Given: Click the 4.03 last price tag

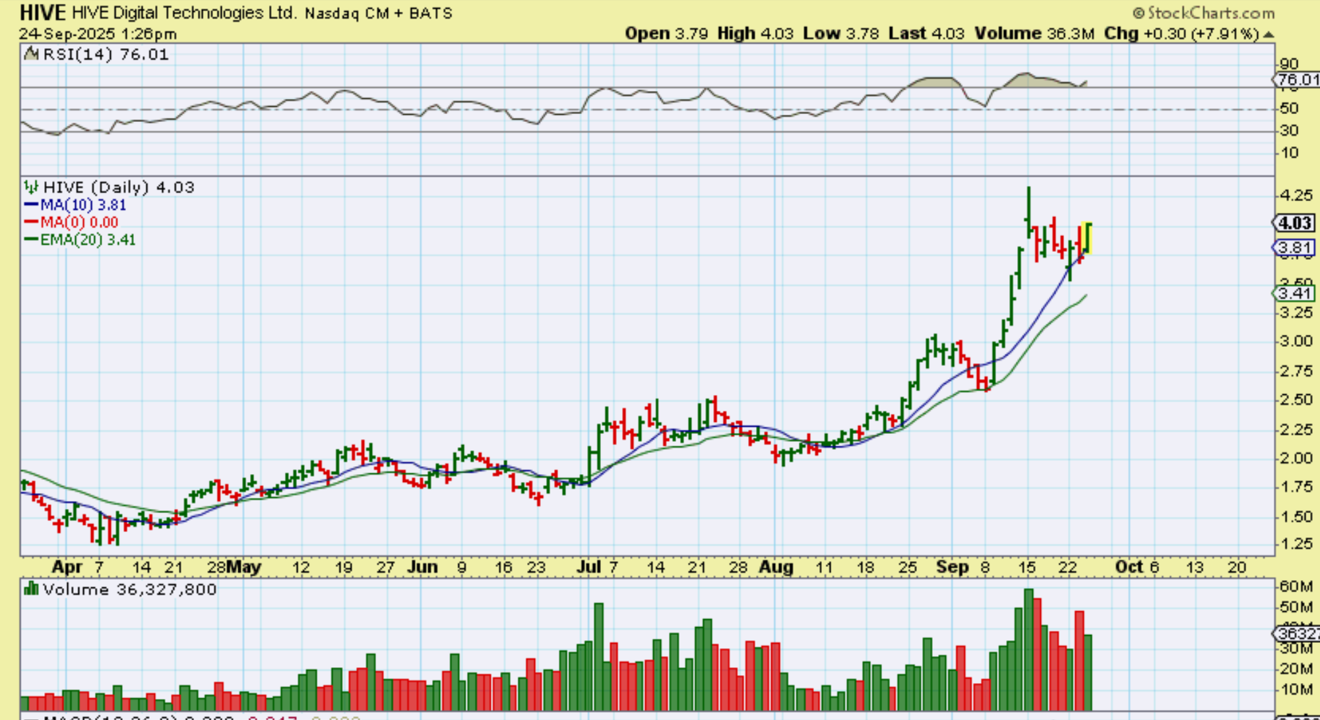Looking at the screenshot, I should click(1294, 223).
